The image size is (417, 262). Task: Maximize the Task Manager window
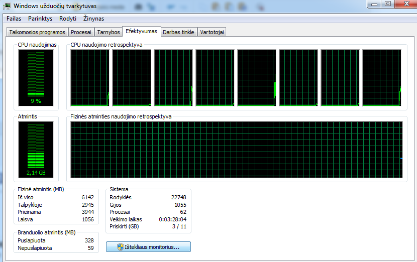click(x=388, y=4)
